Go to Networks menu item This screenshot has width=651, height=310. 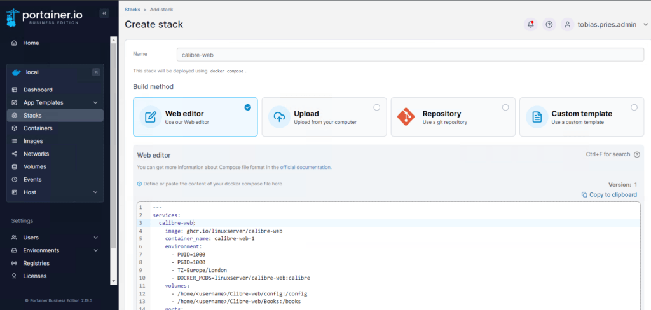(36, 154)
